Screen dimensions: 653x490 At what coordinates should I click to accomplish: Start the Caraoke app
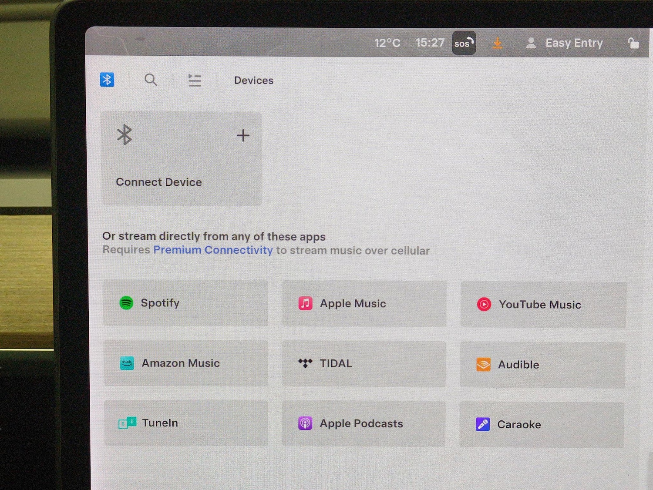(x=542, y=425)
